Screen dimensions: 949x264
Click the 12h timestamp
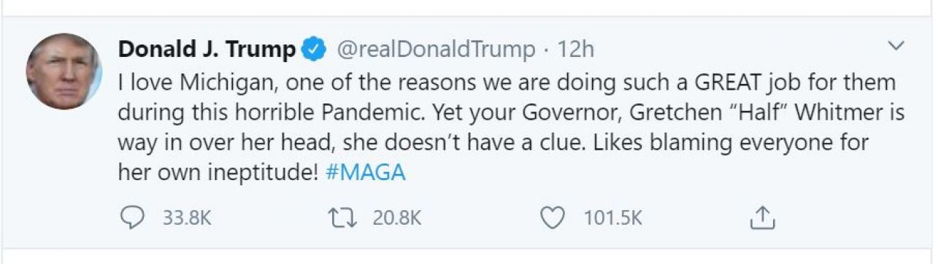[575, 50]
